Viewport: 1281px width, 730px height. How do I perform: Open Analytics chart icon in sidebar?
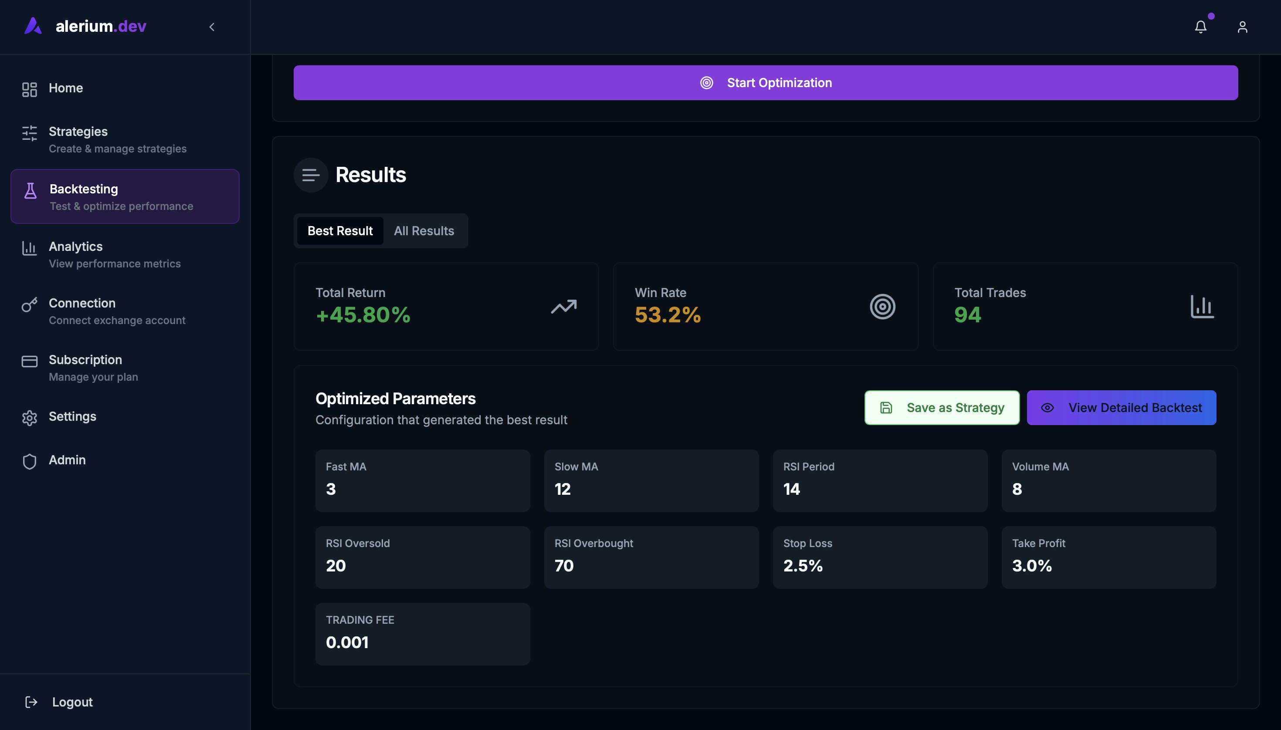click(30, 248)
